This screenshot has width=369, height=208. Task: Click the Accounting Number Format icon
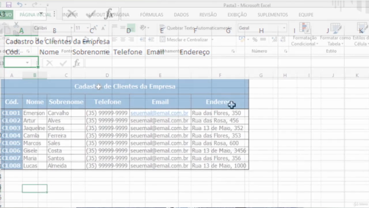[242, 39]
